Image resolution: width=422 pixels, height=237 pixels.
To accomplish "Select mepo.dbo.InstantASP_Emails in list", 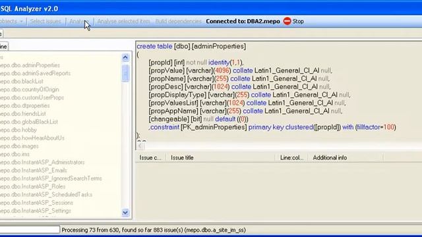I will coord(34,171).
